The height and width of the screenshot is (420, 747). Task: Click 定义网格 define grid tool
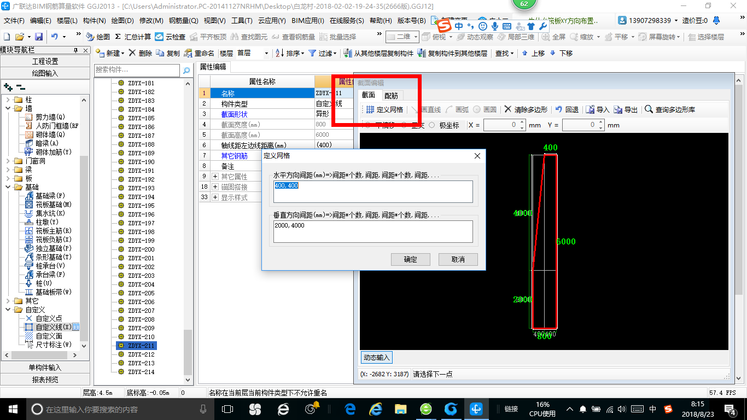point(385,109)
